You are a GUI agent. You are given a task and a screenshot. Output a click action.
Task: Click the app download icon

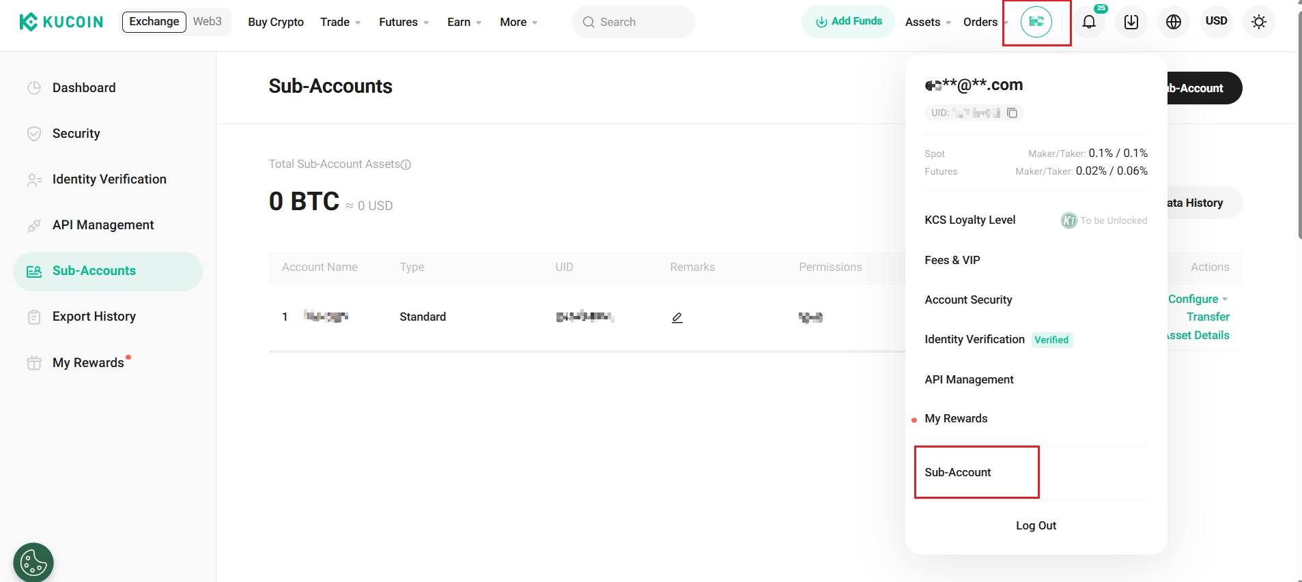1131,22
